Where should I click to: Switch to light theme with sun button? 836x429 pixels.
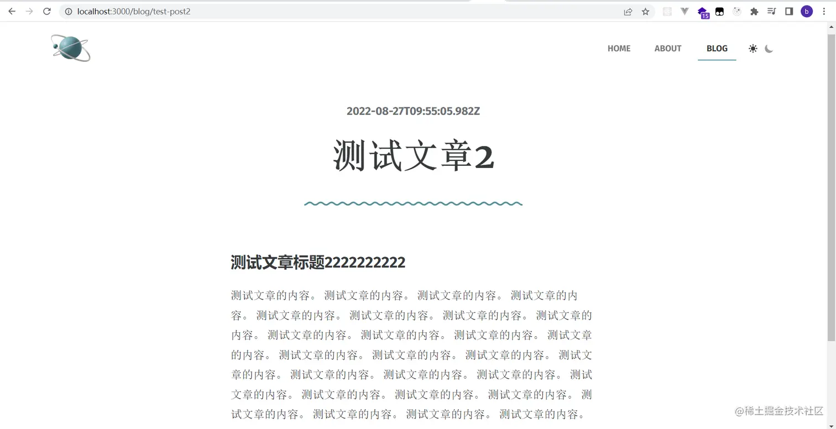point(753,49)
